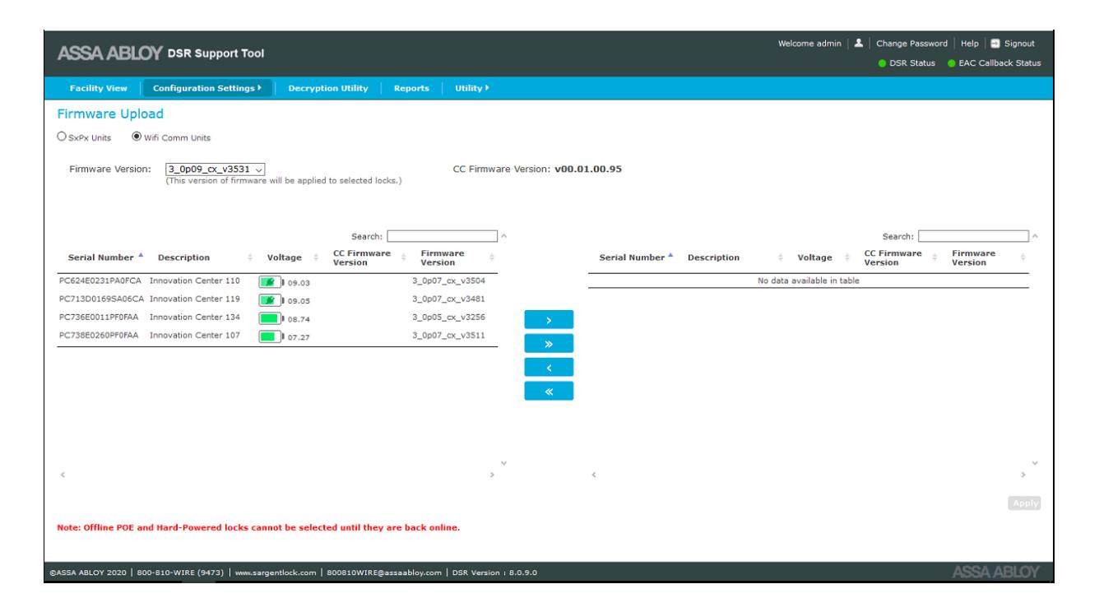
Task: Click left table scroll-up arrow
Action: [x=503, y=237]
